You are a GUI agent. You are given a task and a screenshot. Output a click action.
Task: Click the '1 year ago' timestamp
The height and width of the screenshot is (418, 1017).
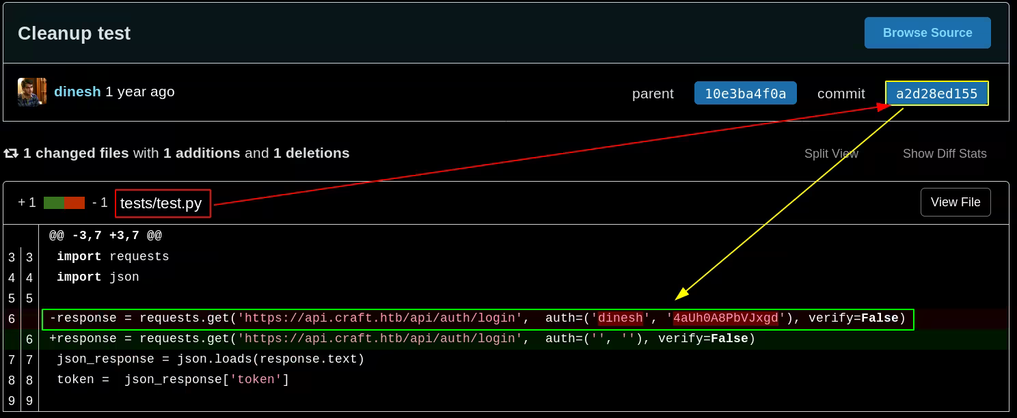(140, 92)
